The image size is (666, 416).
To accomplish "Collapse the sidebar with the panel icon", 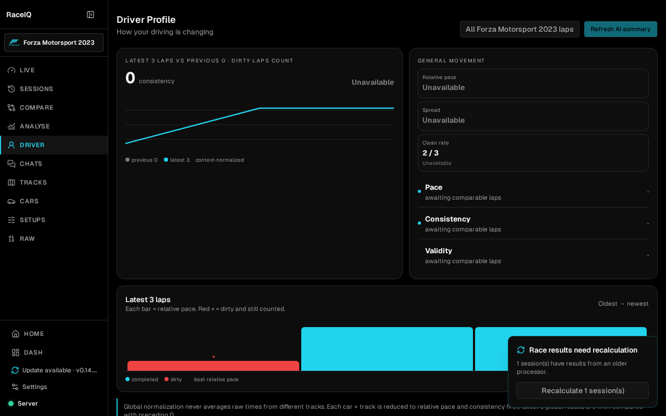I will (x=91, y=15).
